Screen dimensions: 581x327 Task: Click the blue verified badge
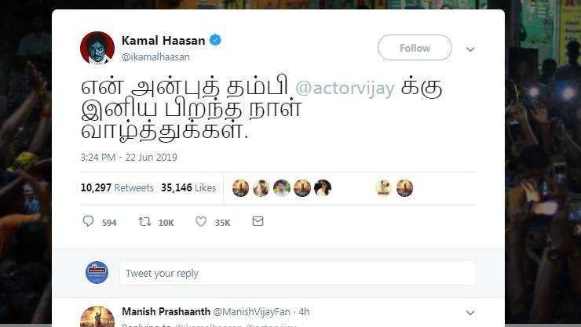click(x=215, y=40)
